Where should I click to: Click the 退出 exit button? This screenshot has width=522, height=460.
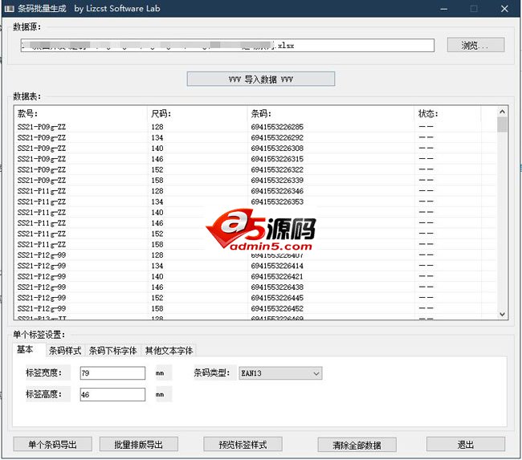466,445
